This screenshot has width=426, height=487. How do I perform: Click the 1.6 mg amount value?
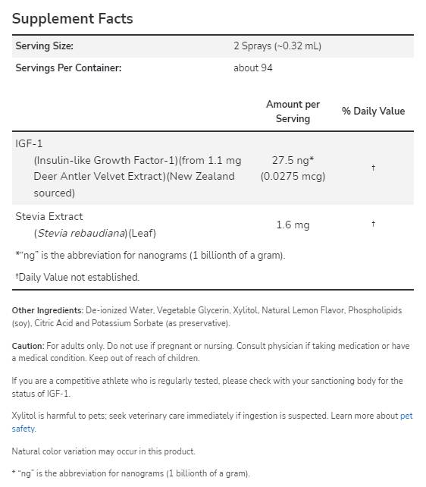point(293,225)
